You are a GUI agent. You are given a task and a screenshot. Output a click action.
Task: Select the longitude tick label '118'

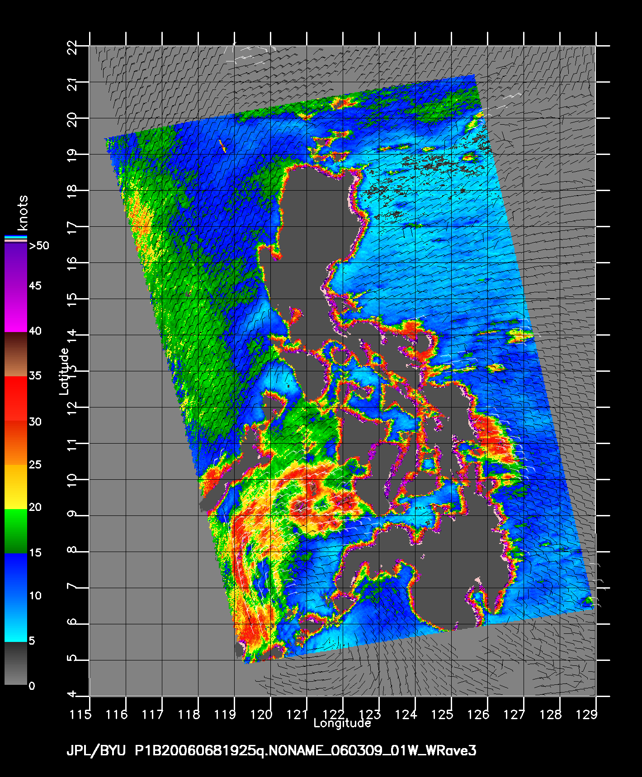[189, 715]
